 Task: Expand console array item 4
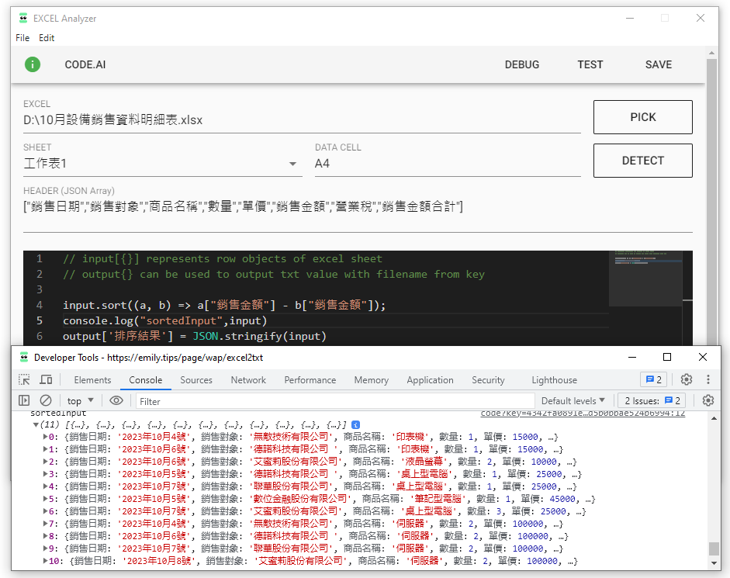pos(46,486)
